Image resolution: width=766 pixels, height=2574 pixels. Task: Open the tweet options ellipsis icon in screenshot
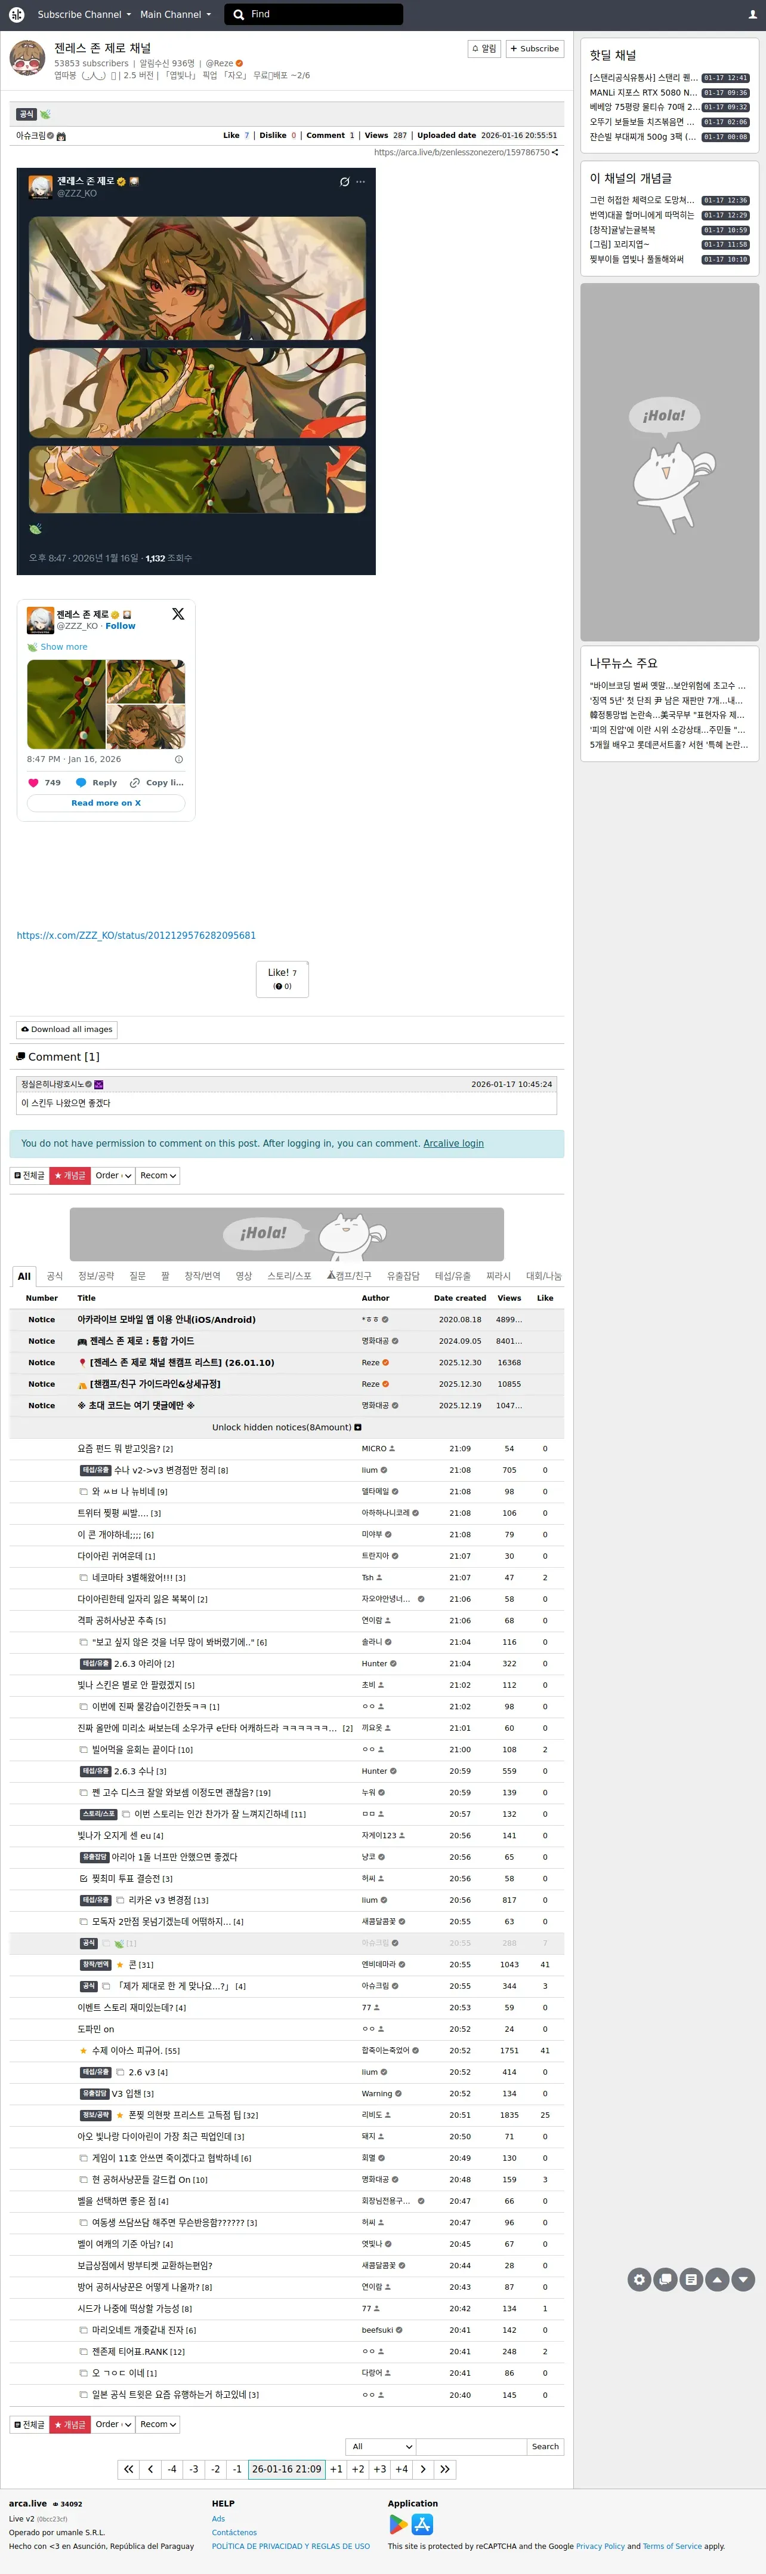pyautogui.click(x=360, y=182)
